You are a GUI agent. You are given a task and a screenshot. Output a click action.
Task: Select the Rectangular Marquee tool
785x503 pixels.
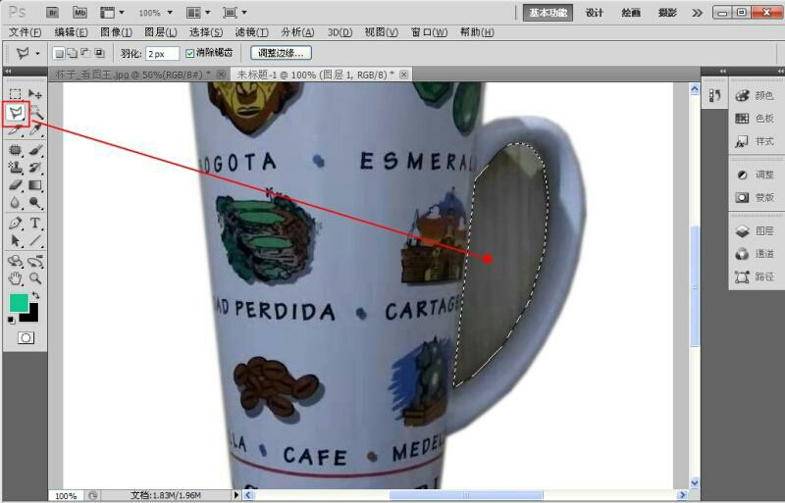(x=15, y=94)
